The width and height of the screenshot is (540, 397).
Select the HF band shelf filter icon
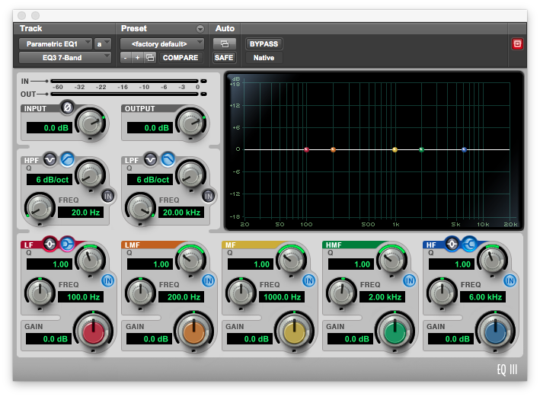point(468,244)
